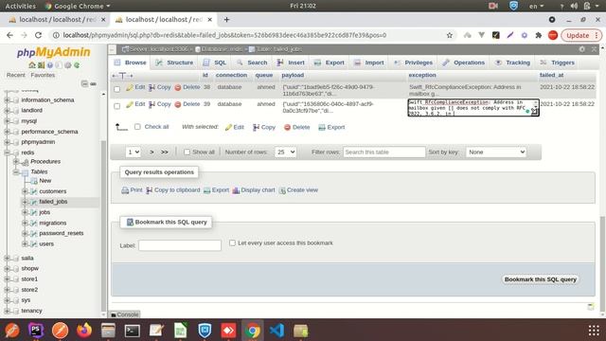The image size is (606, 341).
Task: Expand the tenancy database node
Action: 7,311
